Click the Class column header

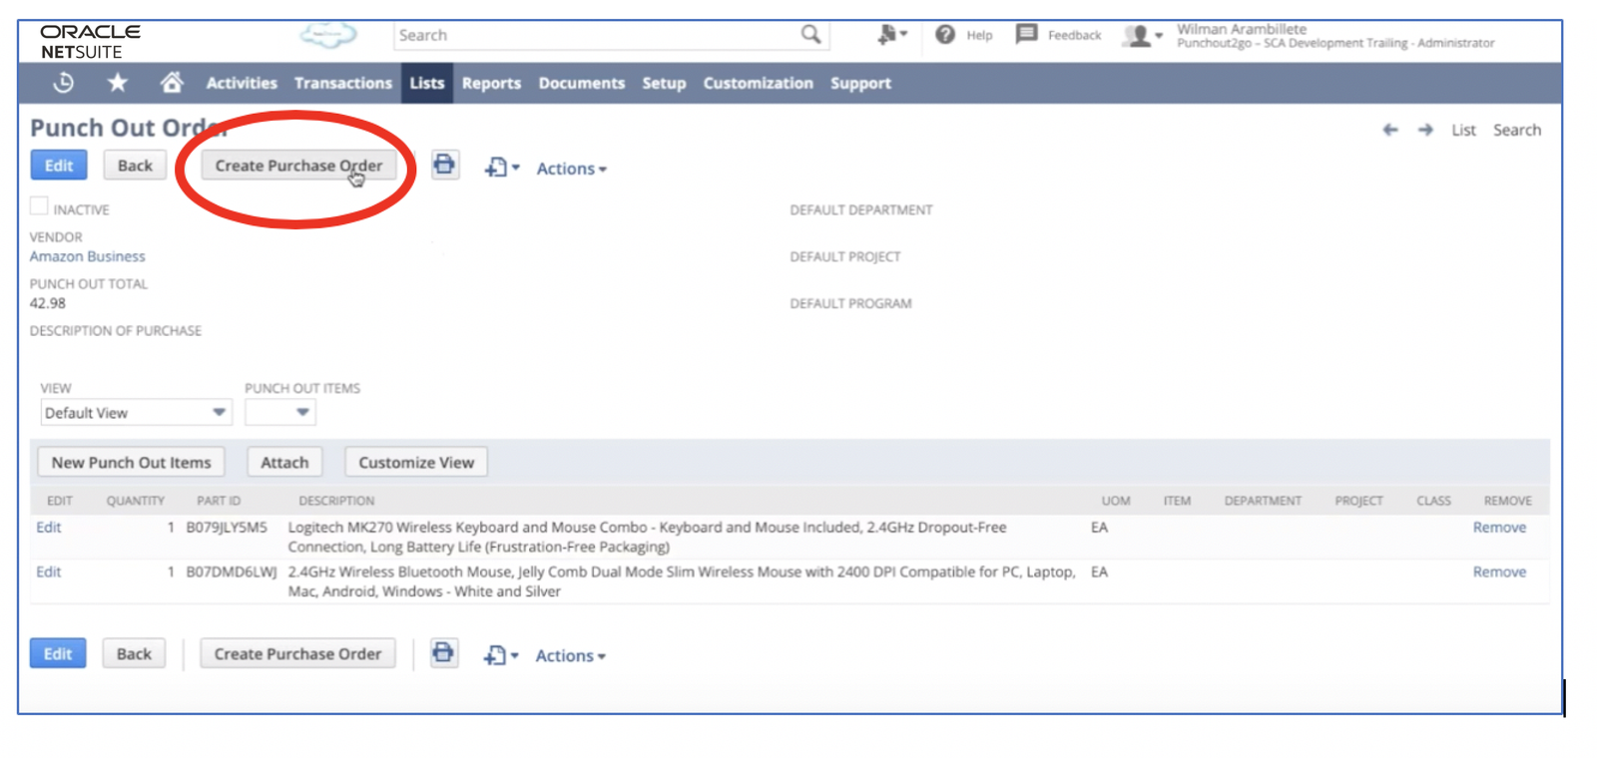pos(1433,501)
